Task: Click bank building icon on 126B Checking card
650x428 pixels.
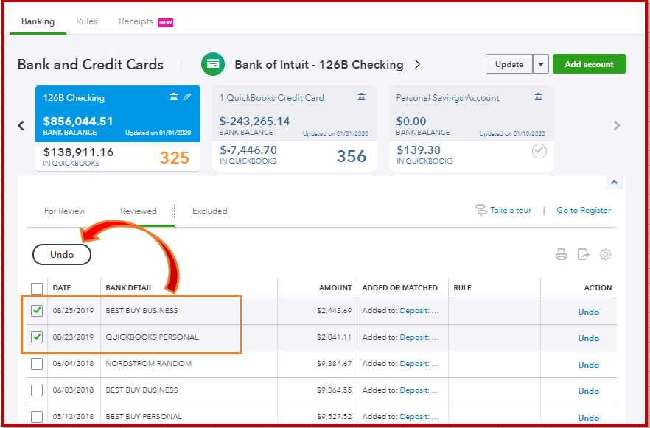Action: 174,97
